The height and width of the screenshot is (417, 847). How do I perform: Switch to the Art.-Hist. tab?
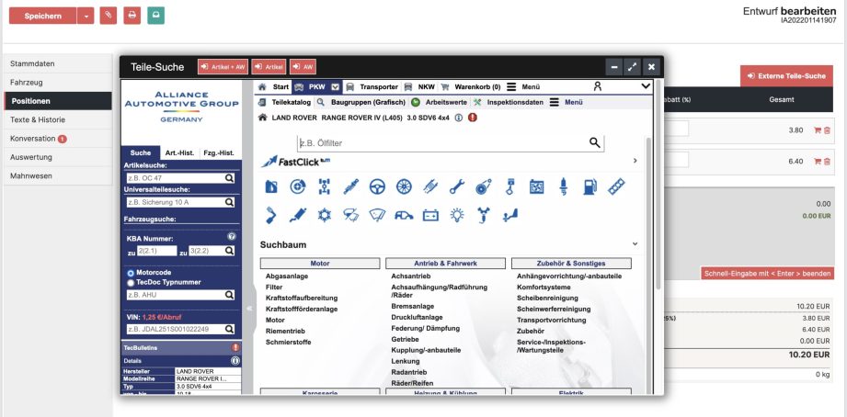[x=179, y=153]
